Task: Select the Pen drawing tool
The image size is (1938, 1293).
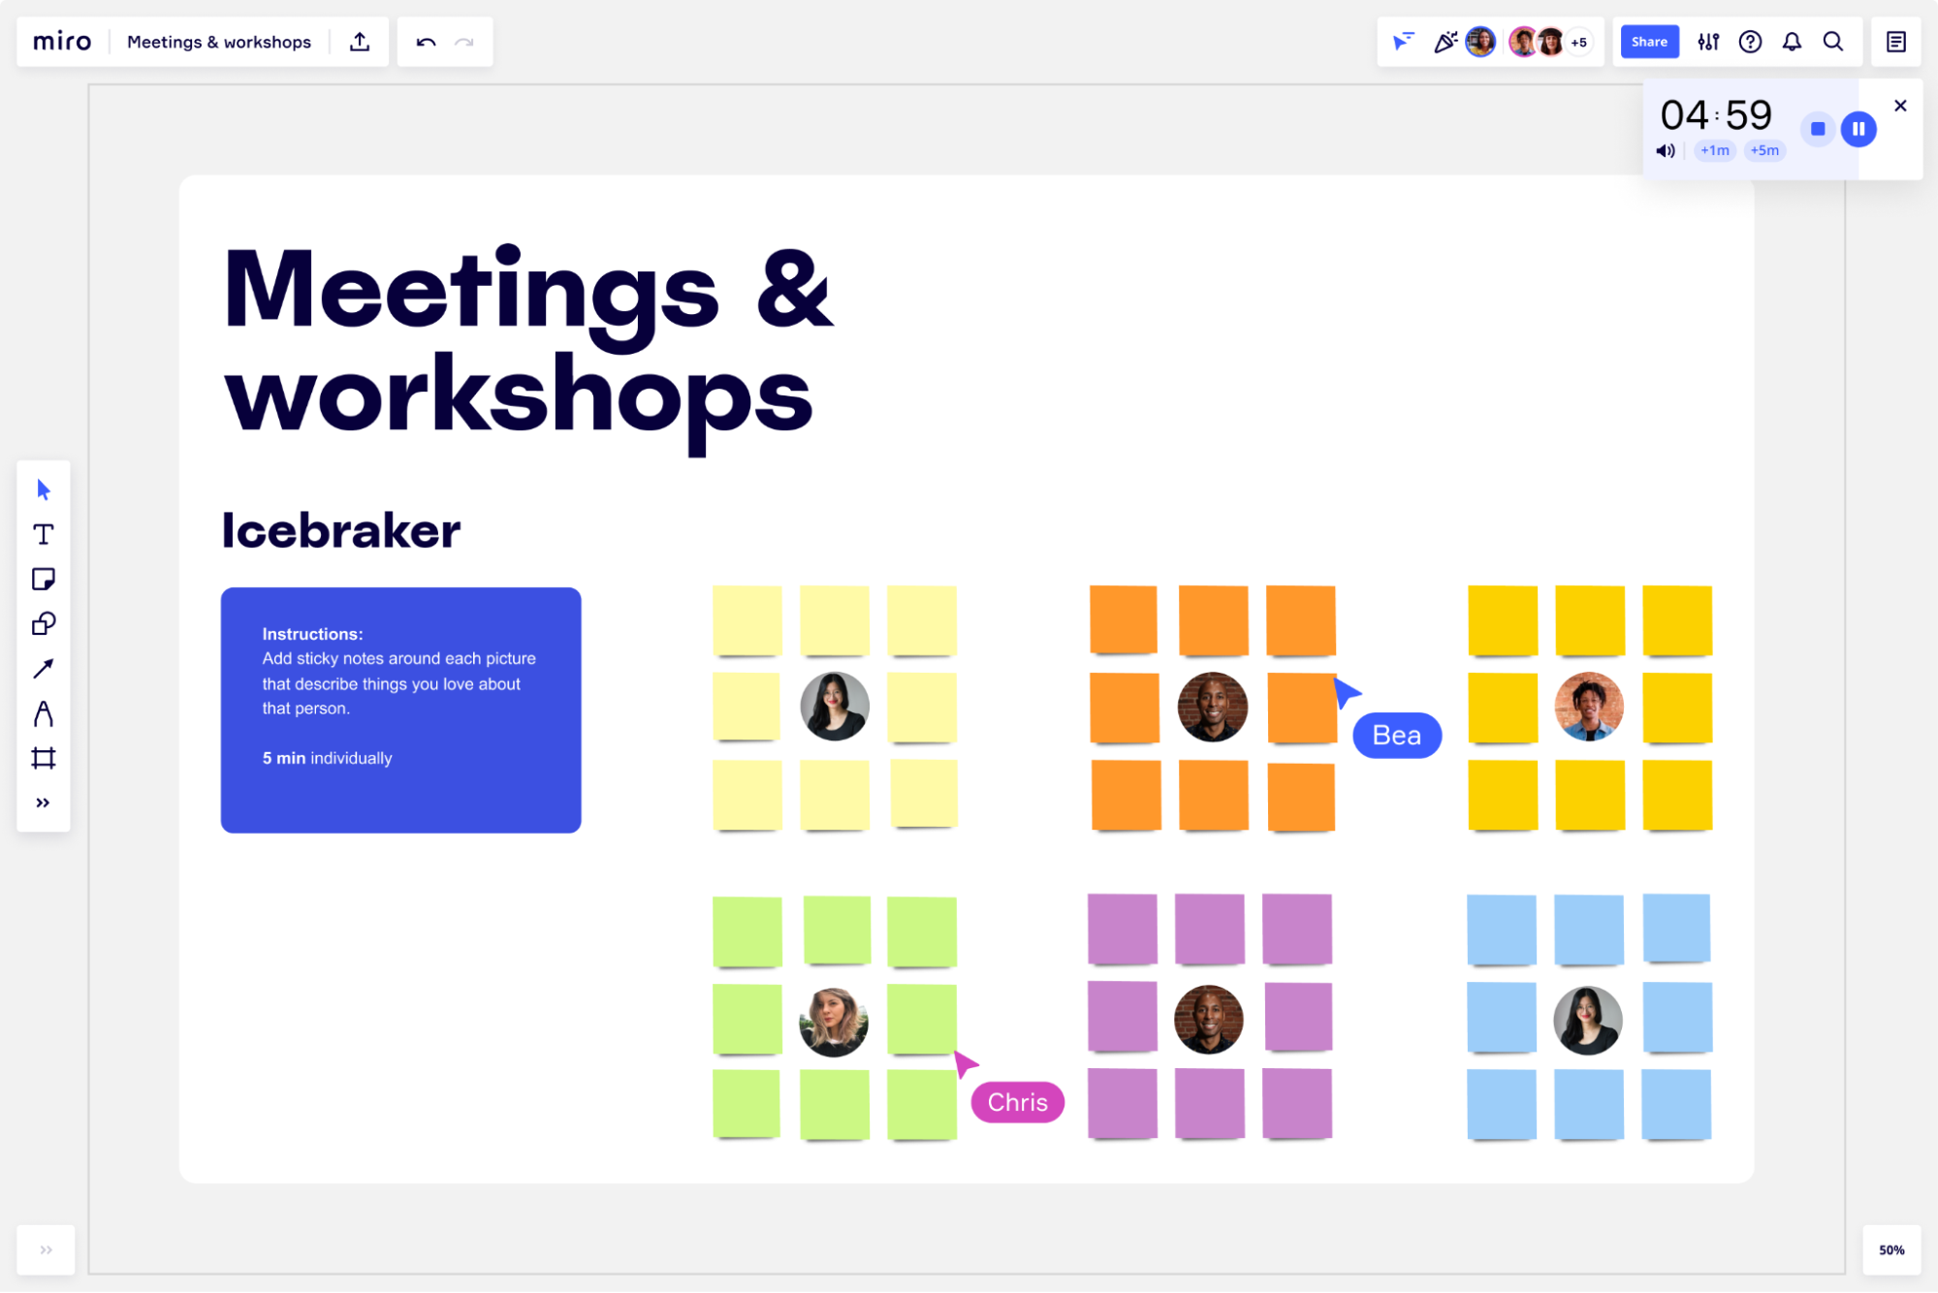Action: pos(43,714)
